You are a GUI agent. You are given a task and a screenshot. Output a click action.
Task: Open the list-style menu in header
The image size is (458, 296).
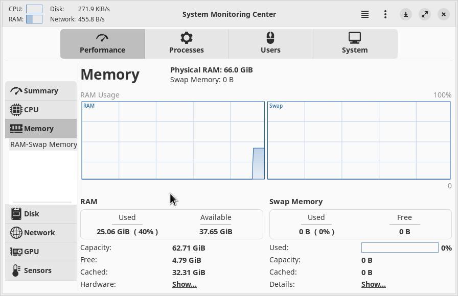pyautogui.click(x=365, y=14)
